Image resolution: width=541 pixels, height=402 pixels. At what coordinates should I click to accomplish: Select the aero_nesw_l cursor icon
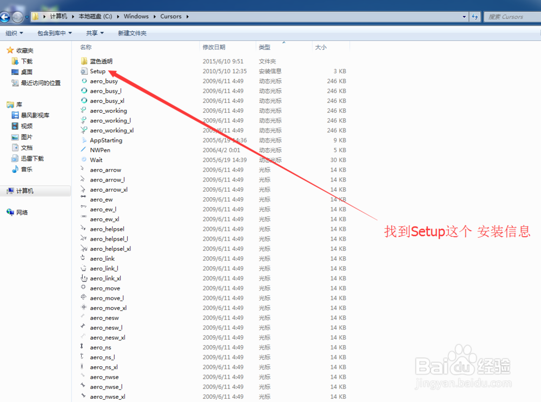(x=83, y=326)
